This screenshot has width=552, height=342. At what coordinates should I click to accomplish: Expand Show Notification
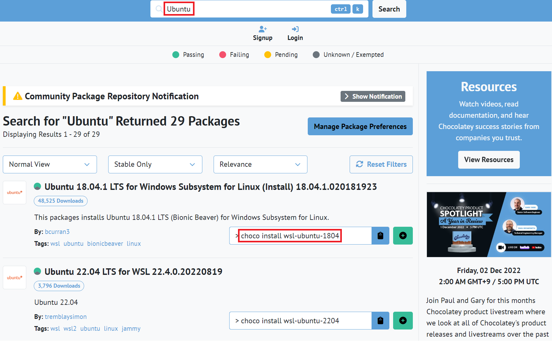(x=373, y=96)
